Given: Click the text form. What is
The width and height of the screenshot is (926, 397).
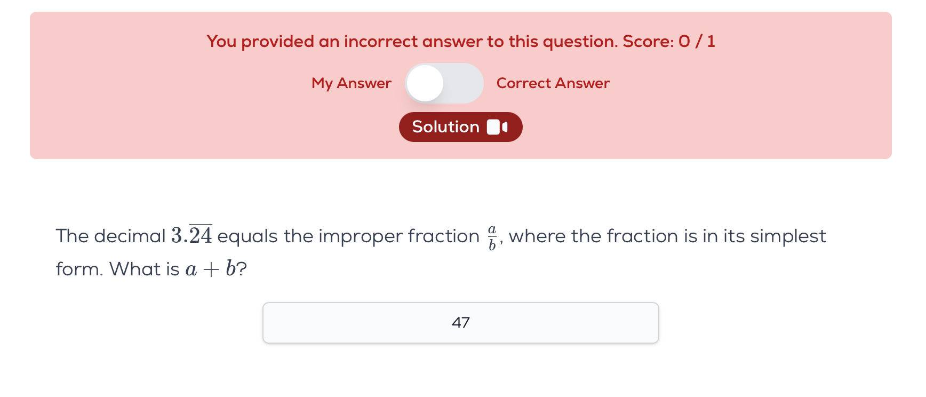Looking at the screenshot, I should coord(118,269).
